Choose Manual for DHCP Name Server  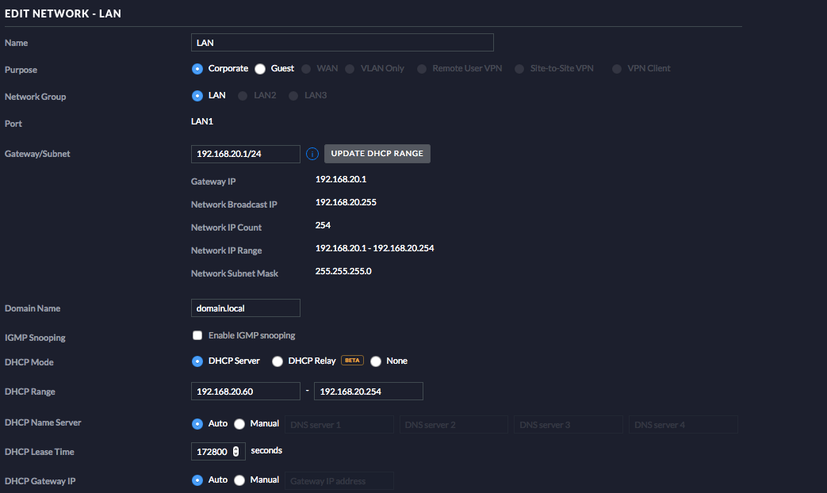coord(239,424)
